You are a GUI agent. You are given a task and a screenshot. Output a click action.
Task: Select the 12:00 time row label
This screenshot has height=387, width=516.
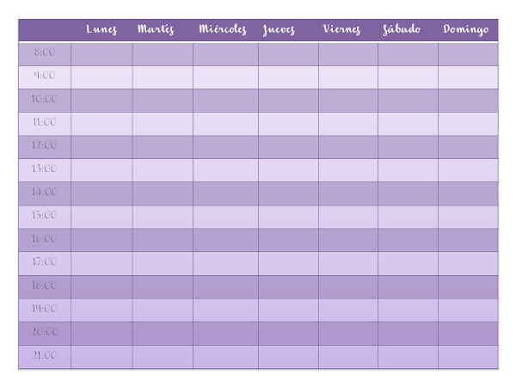coord(45,145)
